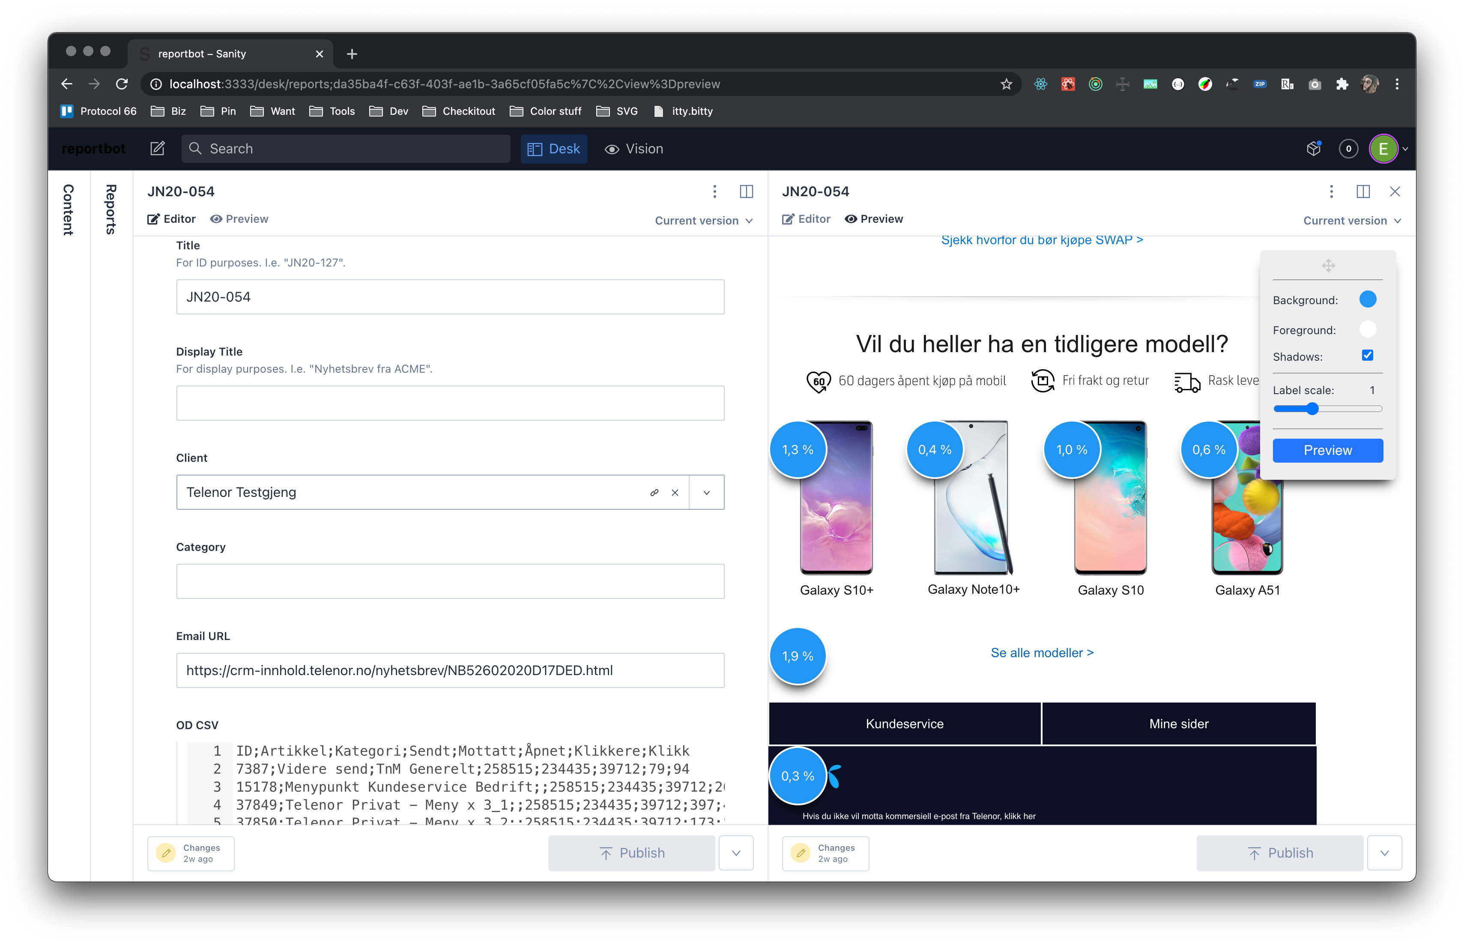Clear the Telenor Testgjeng client value
Screen dimensions: 1464x945
[x=675, y=492]
